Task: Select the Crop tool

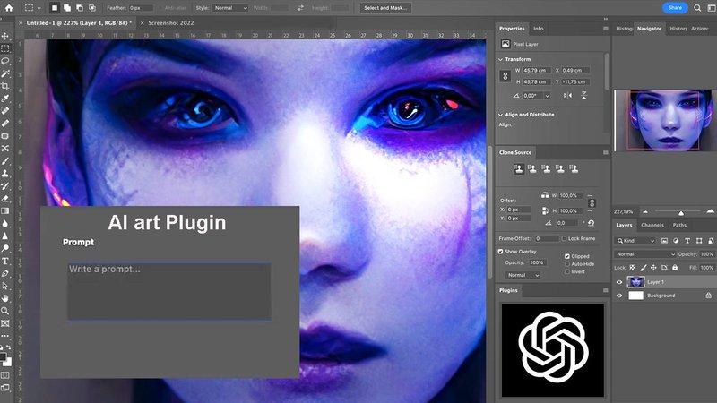Action: (5, 86)
